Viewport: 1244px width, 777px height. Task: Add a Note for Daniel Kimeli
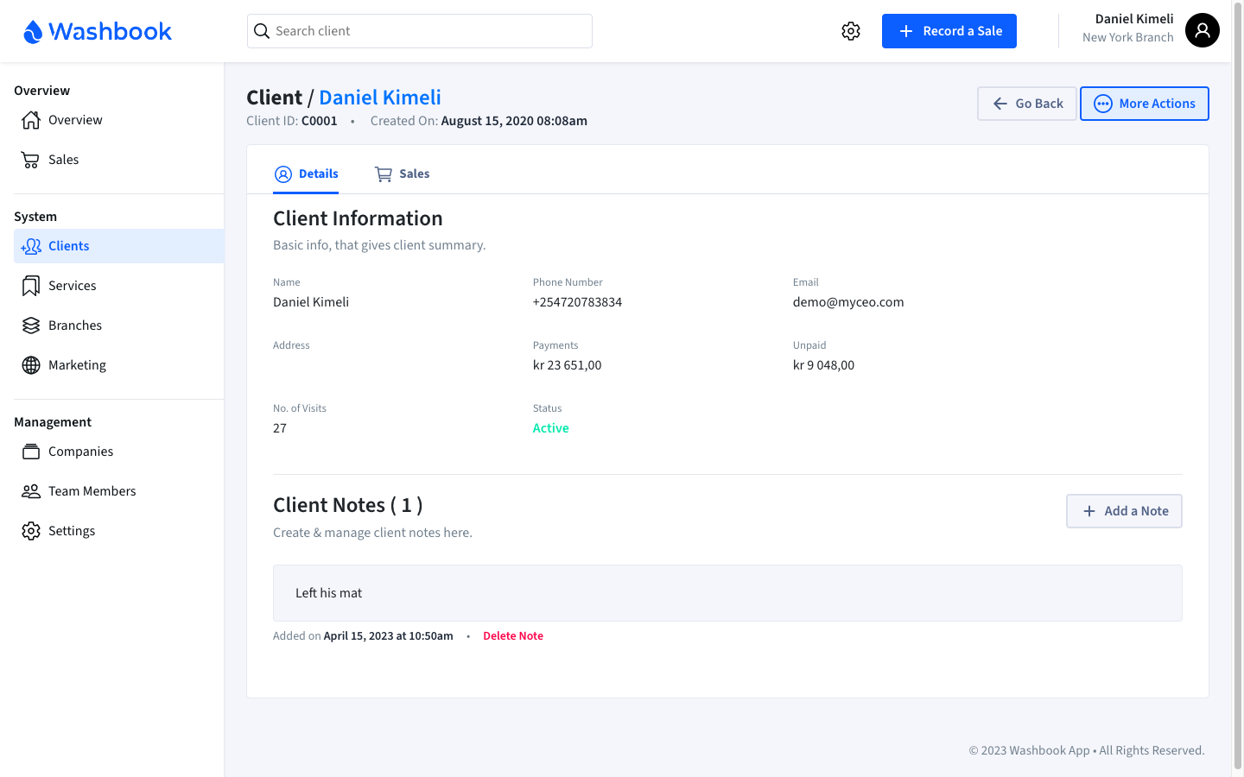(1124, 511)
